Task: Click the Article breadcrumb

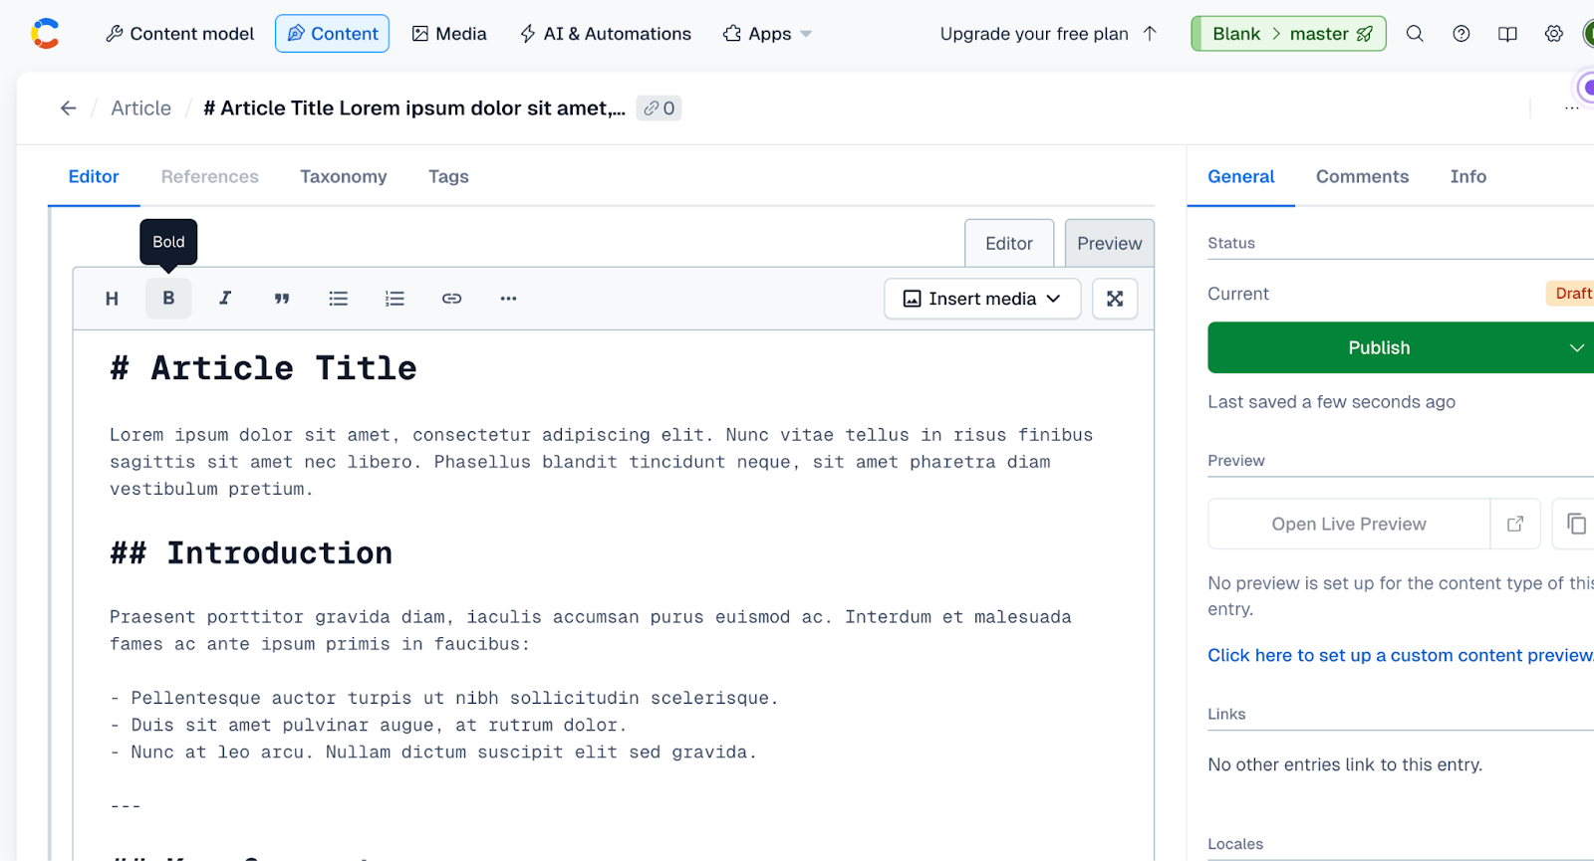Action: tap(141, 108)
